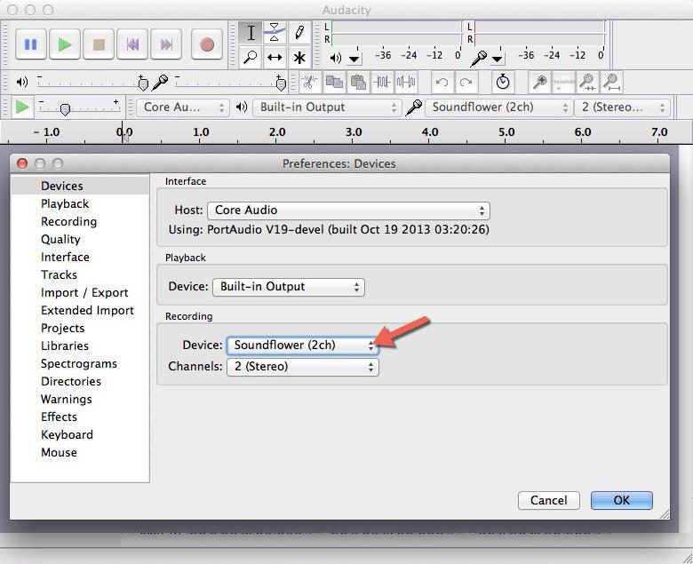Choose the Draw pencil tool
Screen dimensions: 693x564
pyautogui.click(x=299, y=33)
